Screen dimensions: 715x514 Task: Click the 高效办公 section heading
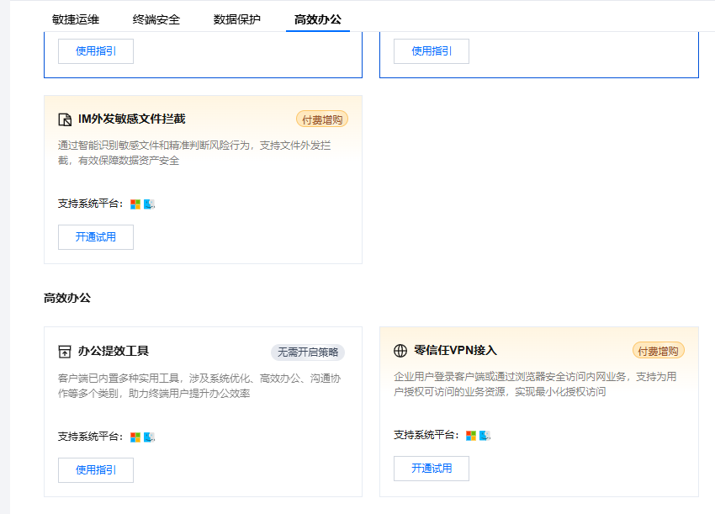(x=67, y=298)
